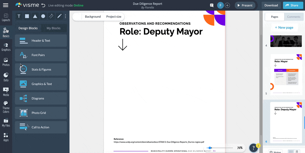This screenshot has width=305, height=153.
Task: Switch to the Comments tab
Action: (x=294, y=17)
